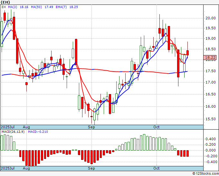The image size is (219, 176).
Task: Click the EMA(7) indicator label
Action: point(61,7)
